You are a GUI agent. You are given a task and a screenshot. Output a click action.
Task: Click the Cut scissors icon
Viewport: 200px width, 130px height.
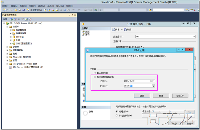[x=61, y=10]
